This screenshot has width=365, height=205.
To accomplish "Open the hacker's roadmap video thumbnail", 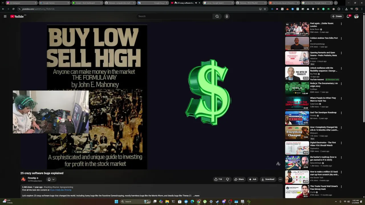I will tap(297, 162).
